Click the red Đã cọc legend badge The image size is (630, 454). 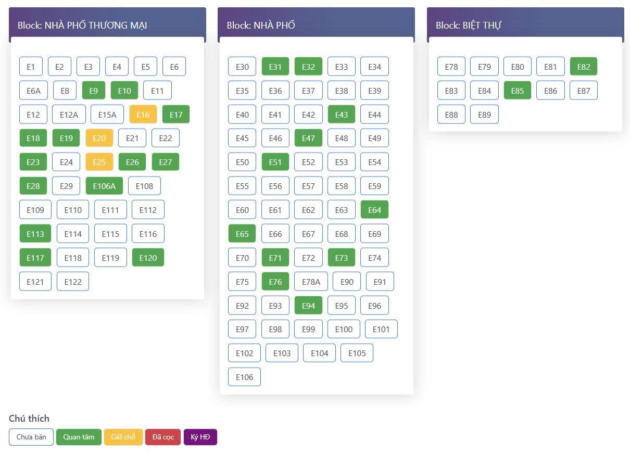click(x=163, y=437)
